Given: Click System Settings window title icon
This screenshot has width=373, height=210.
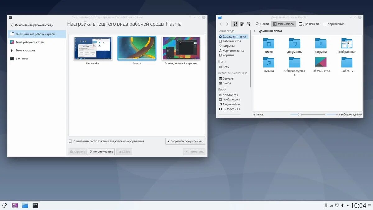Looking at the screenshot, I should (11, 17).
